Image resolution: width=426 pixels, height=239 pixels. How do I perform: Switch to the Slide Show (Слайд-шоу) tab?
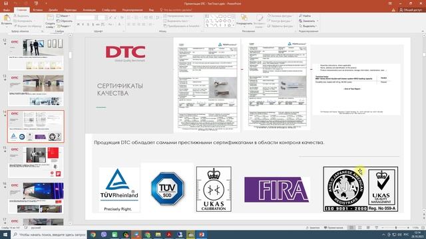pyautogui.click(x=109, y=10)
